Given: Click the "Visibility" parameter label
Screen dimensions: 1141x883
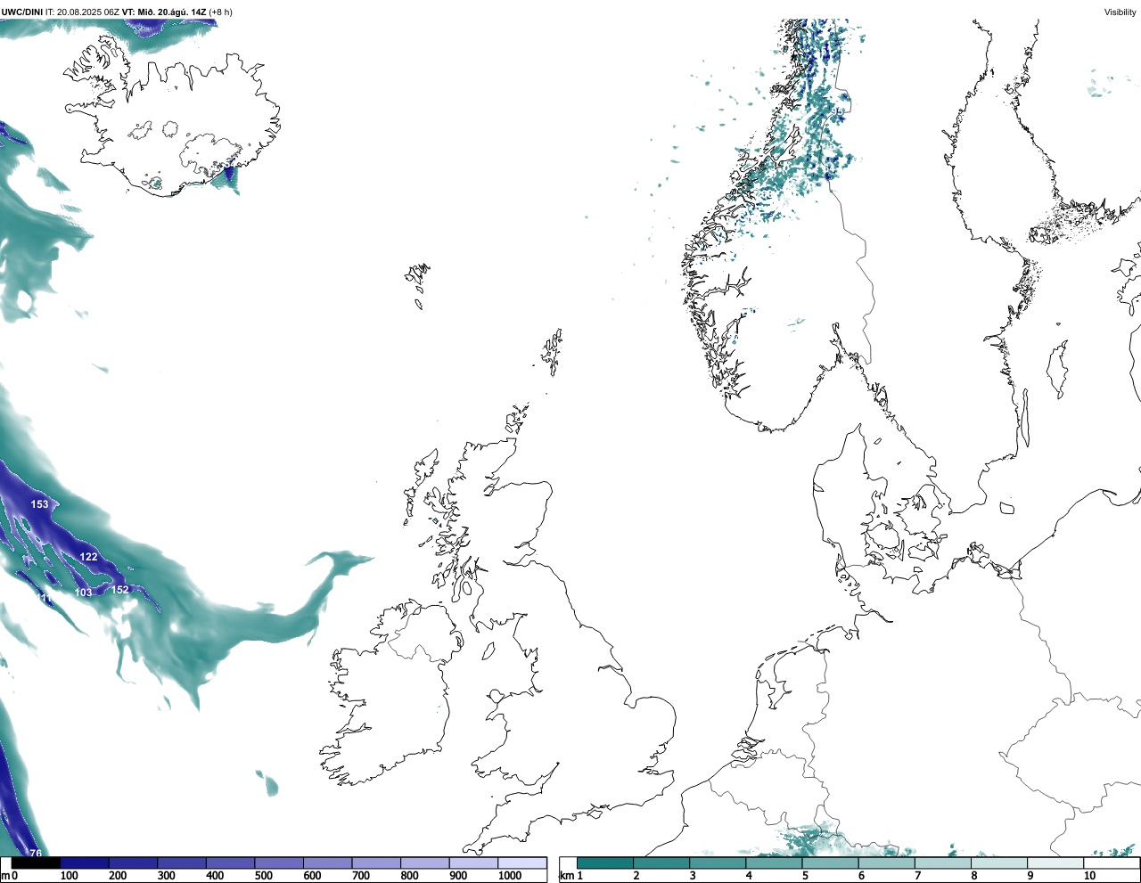Looking at the screenshot, I should (1120, 12).
